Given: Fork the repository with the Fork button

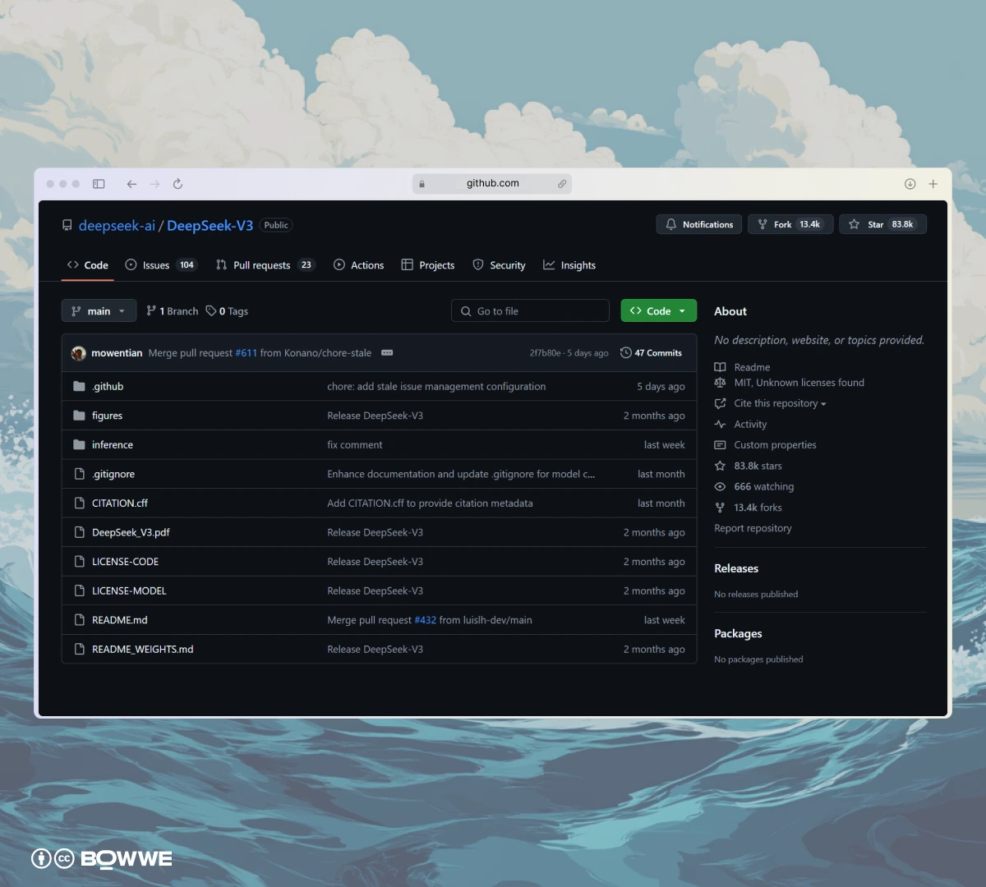Looking at the screenshot, I should (790, 224).
